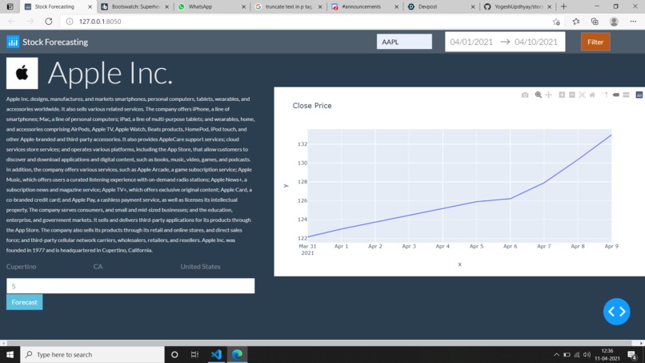
Task: Click the Apr 5 x-axis label
Action: click(476, 246)
